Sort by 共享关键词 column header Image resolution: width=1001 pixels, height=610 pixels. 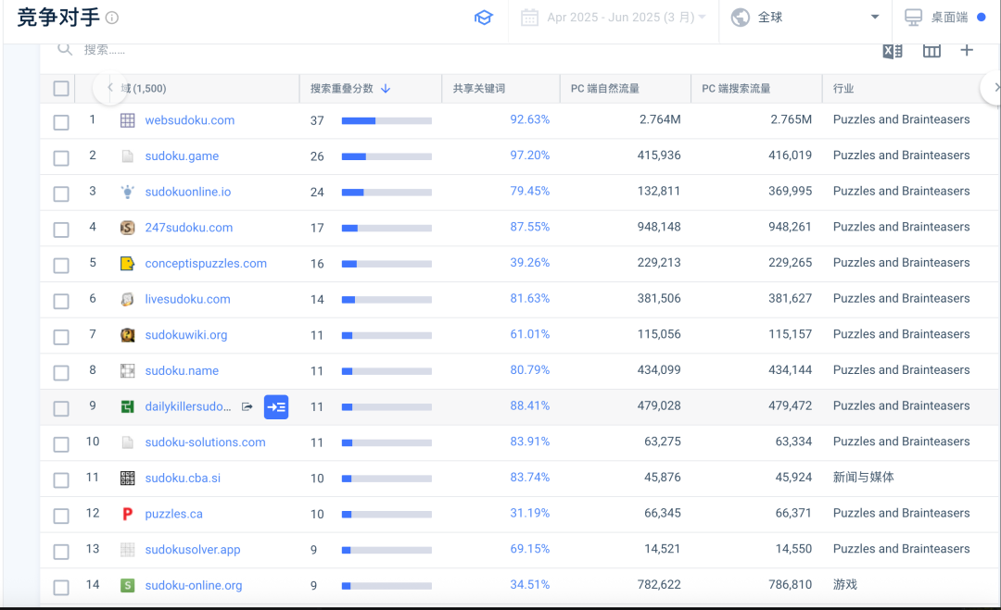pyautogui.click(x=479, y=89)
